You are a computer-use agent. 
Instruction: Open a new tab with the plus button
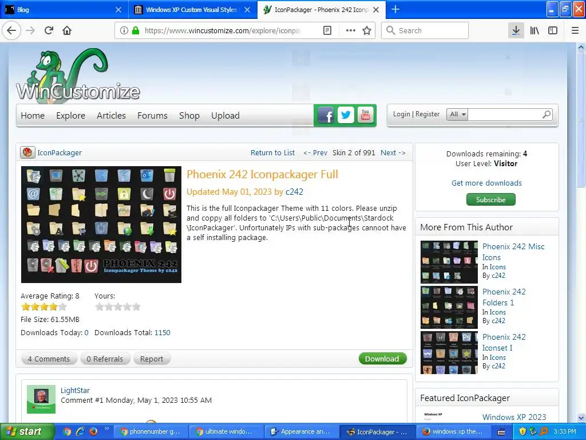tap(395, 9)
